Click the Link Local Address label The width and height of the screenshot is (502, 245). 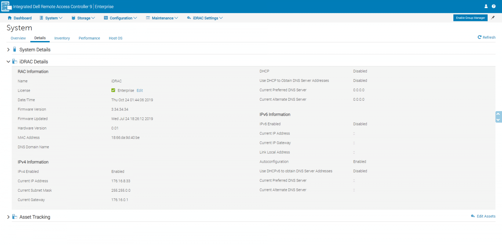click(x=275, y=152)
